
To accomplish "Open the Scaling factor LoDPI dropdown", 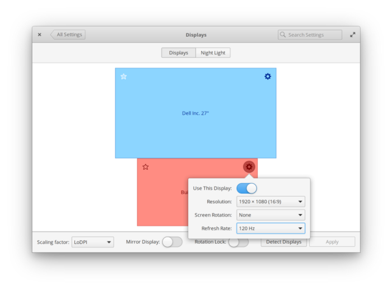I will point(93,242).
